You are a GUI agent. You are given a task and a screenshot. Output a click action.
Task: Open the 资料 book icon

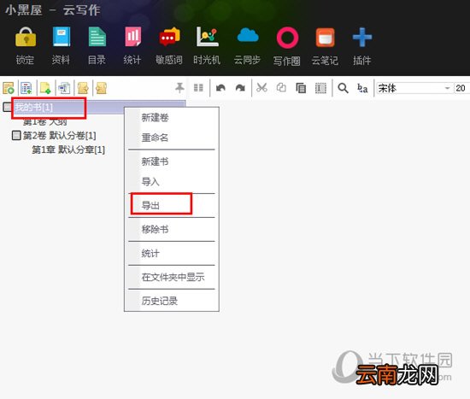[x=62, y=37]
